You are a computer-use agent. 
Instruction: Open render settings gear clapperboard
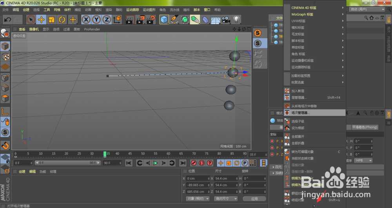tap(151, 20)
